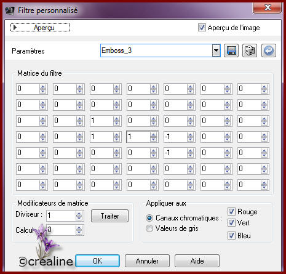Screen dimensions: 286x274
Task: Toggle the Vert channel checkbox
Action: point(231,223)
